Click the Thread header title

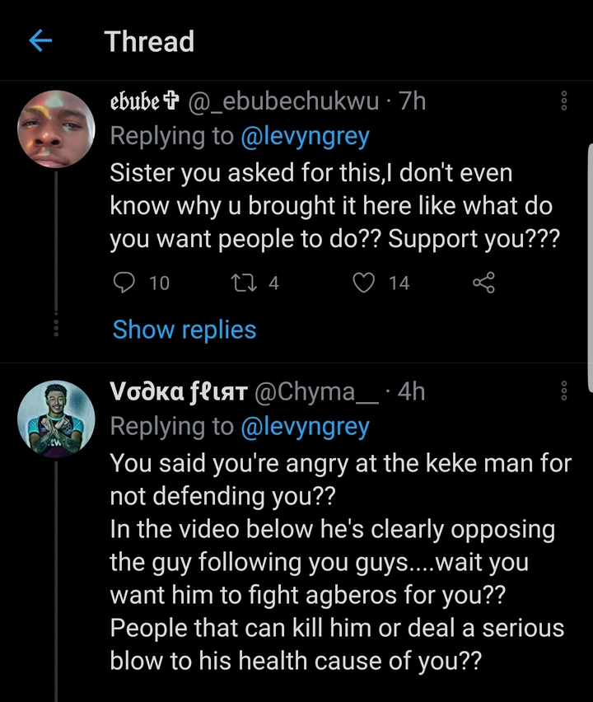tap(149, 42)
